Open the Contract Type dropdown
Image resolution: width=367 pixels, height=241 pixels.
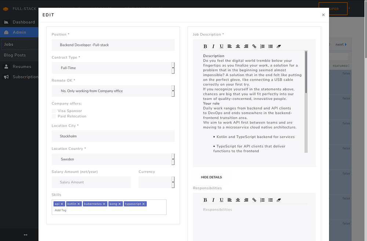[113, 68]
